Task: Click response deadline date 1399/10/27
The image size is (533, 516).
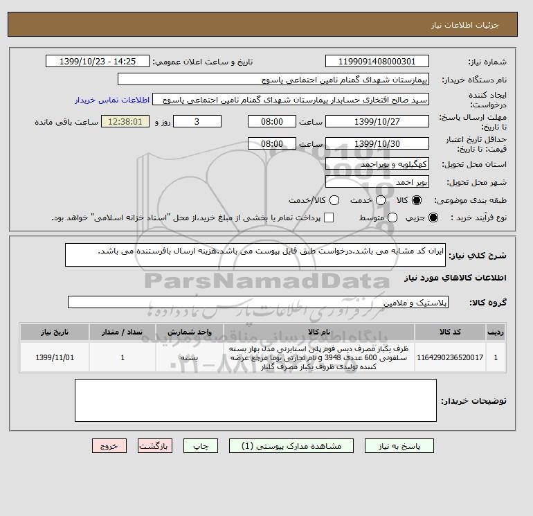Action: [377, 121]
